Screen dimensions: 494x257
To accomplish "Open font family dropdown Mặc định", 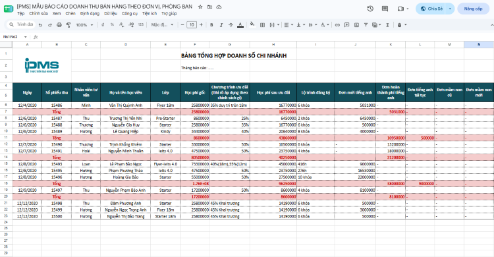I will [162, 24].
